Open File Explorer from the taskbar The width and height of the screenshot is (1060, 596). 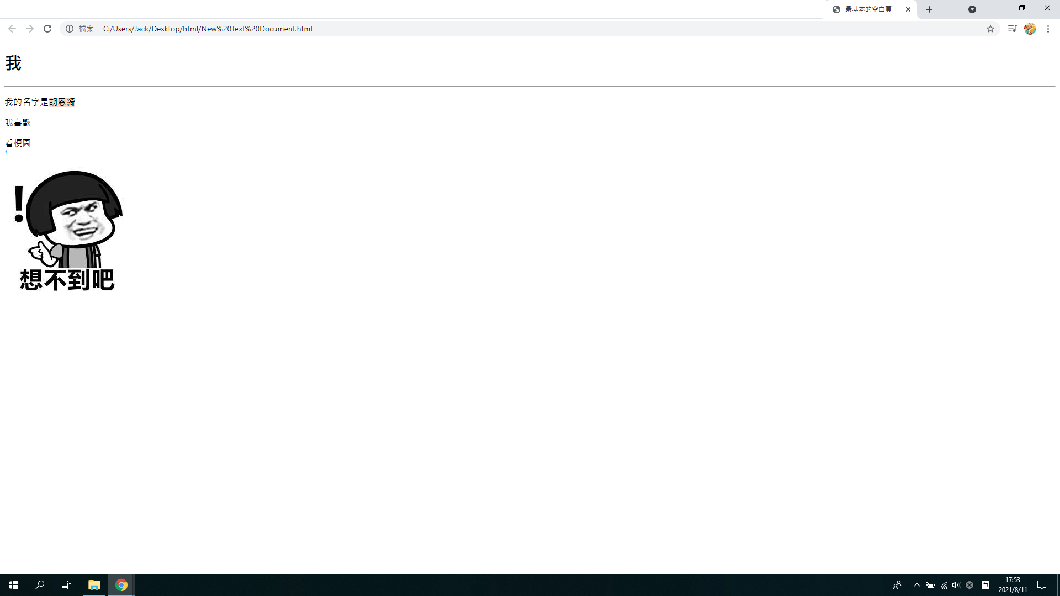[x=94, y=585]
